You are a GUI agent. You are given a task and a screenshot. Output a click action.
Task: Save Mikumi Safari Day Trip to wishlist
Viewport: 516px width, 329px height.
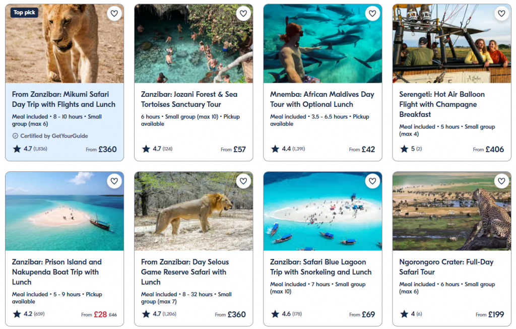pyautogui.click(x=114, y=14)
